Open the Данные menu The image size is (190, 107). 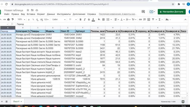(x=51, y=14)
